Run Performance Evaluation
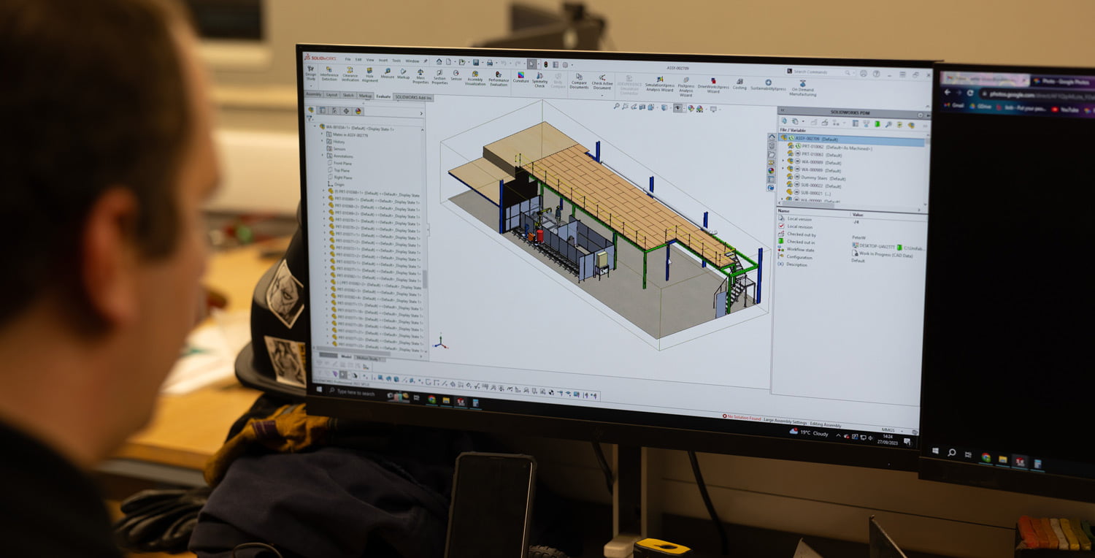The width and height of the screenshot is (1095, 558). pos(499,79)
